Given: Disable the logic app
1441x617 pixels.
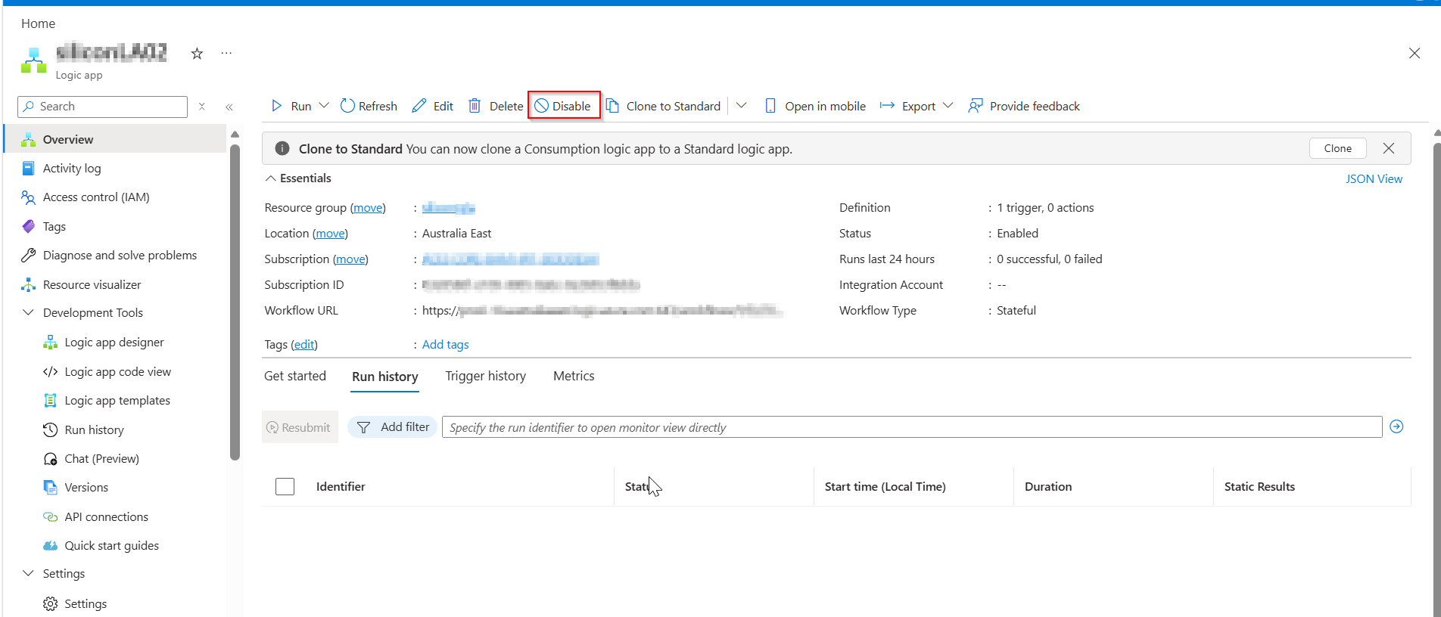Looking at the screenshot, I should pos(563,106).
